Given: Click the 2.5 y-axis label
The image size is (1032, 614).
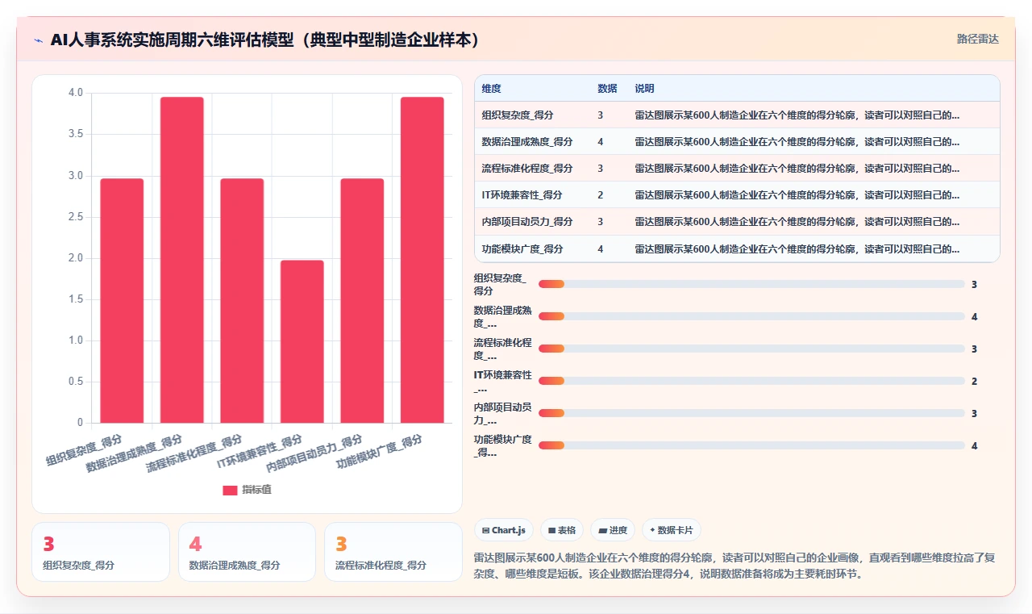Looking at the screenshot, I should (75, 217).
